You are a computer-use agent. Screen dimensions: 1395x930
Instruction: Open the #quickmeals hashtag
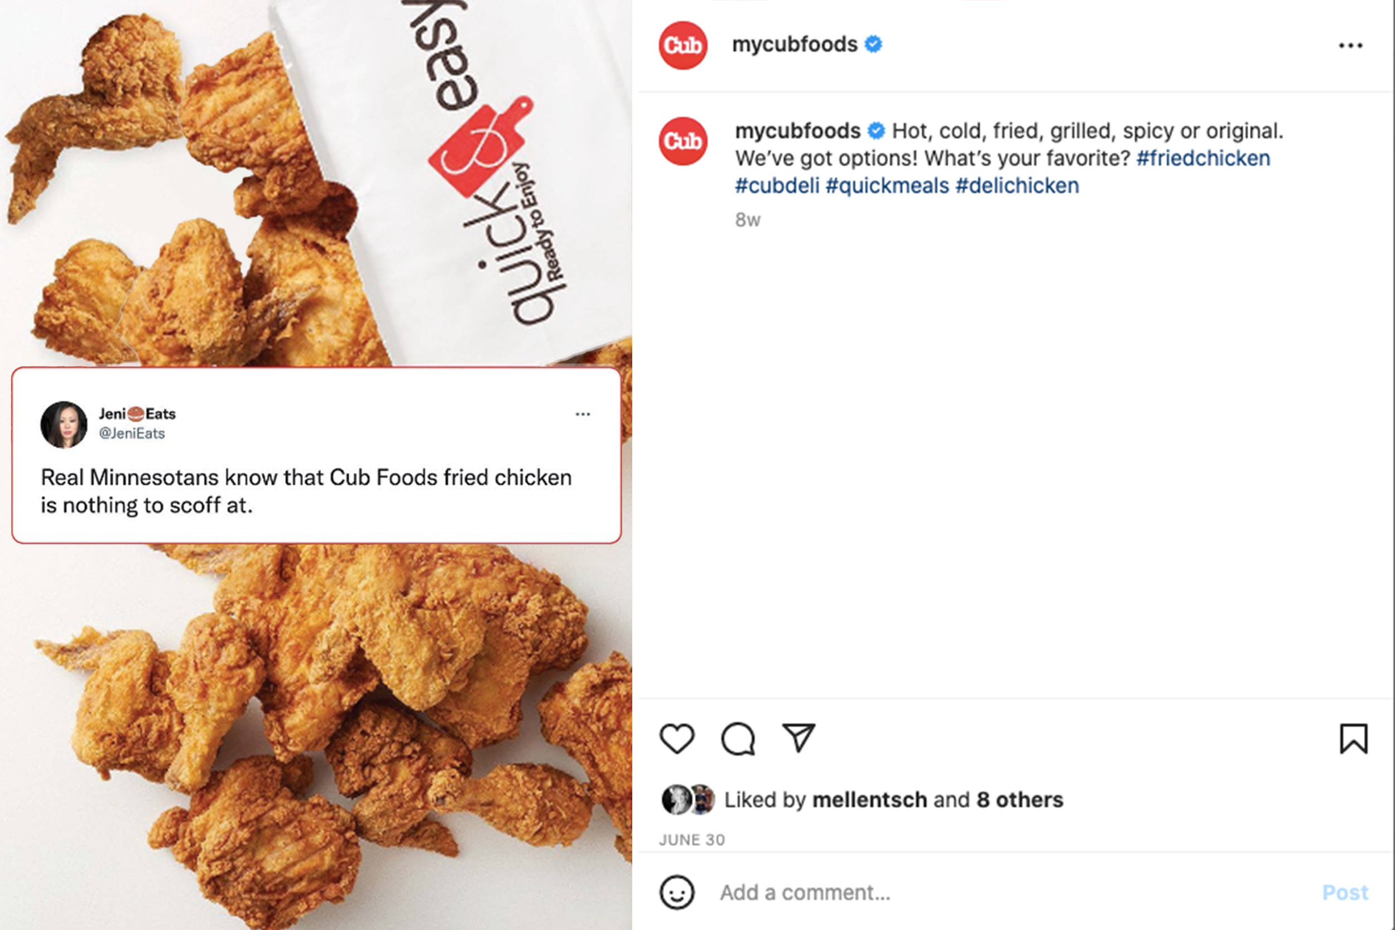[x=887, y=186]
